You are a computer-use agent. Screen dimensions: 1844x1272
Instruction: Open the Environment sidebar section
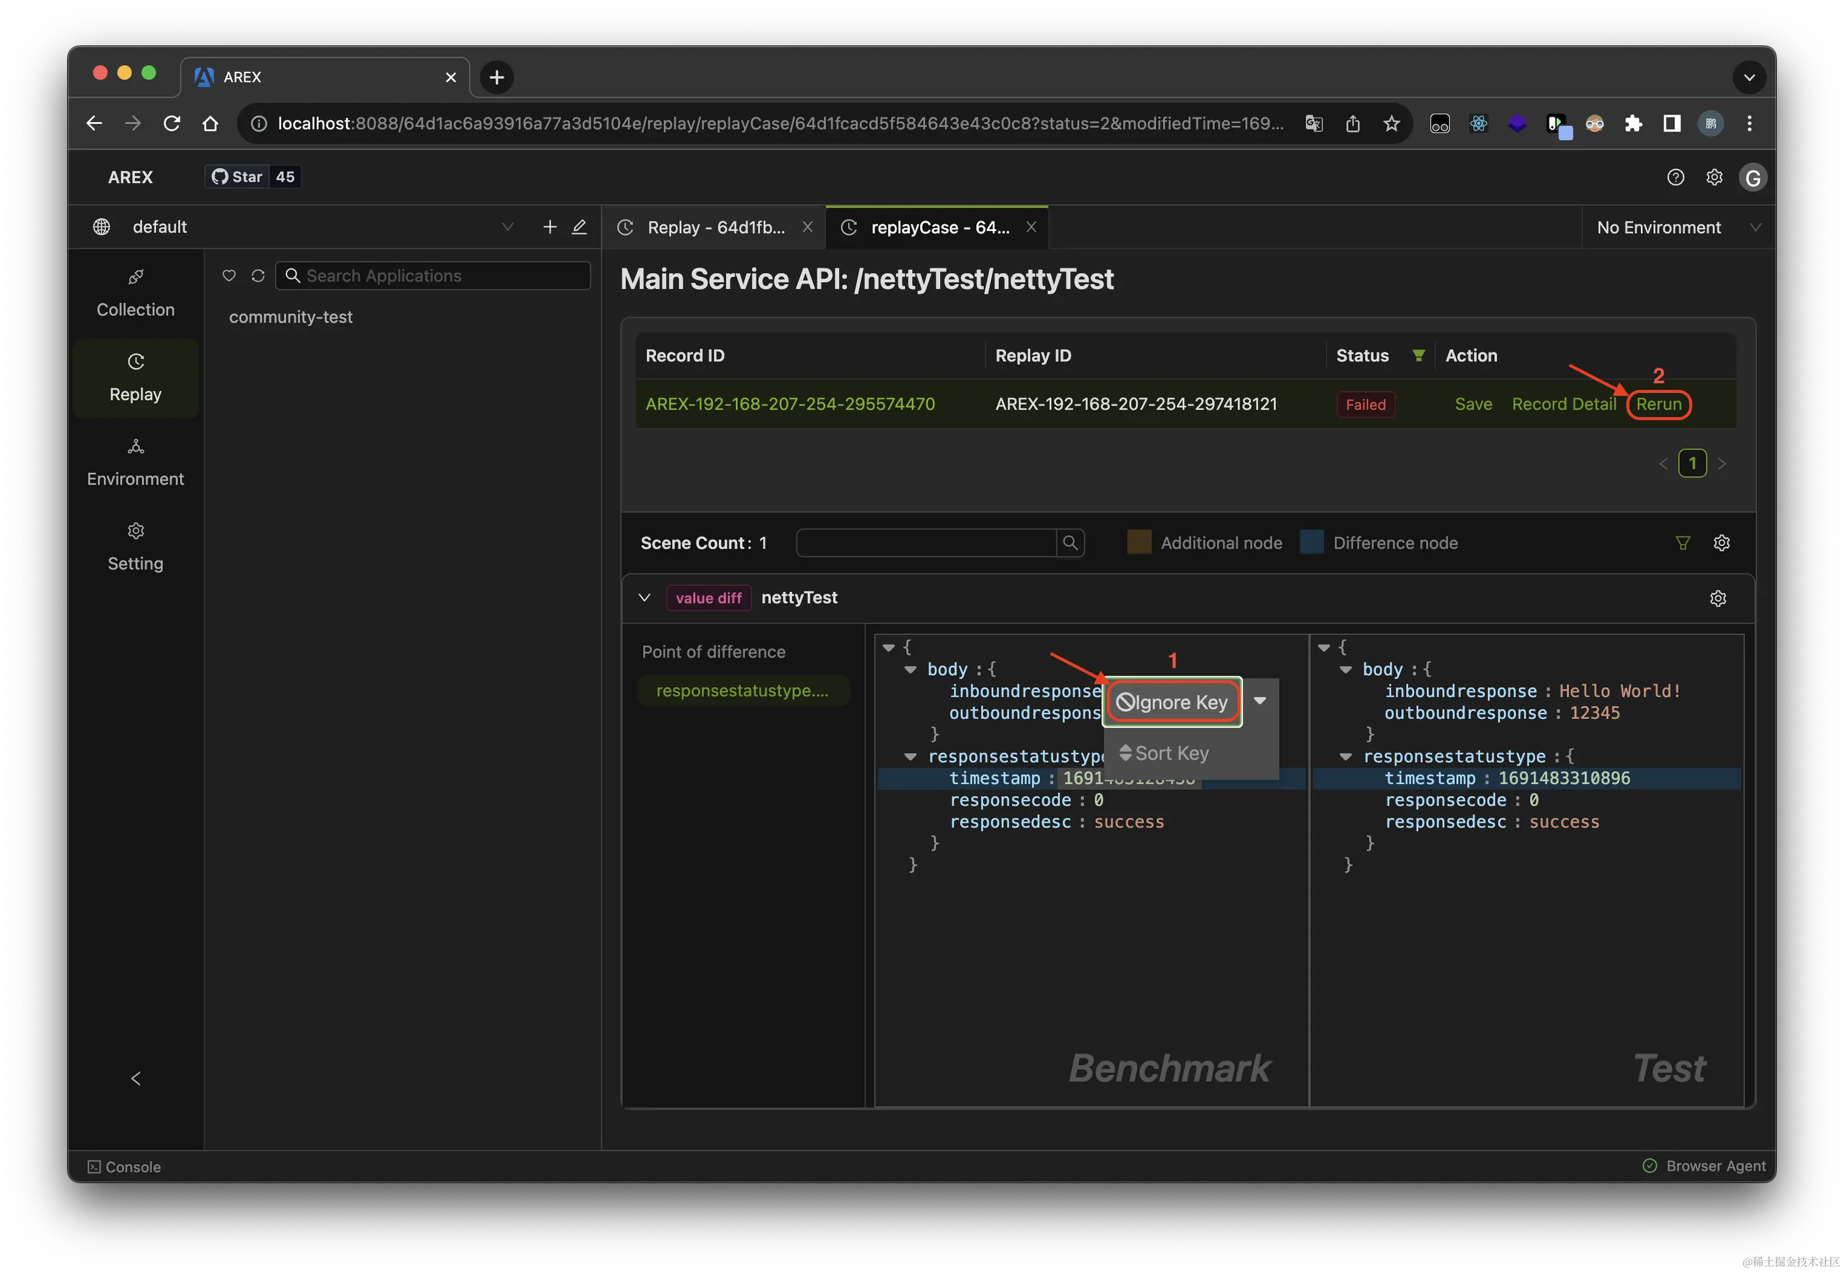(x=135, y=462)
